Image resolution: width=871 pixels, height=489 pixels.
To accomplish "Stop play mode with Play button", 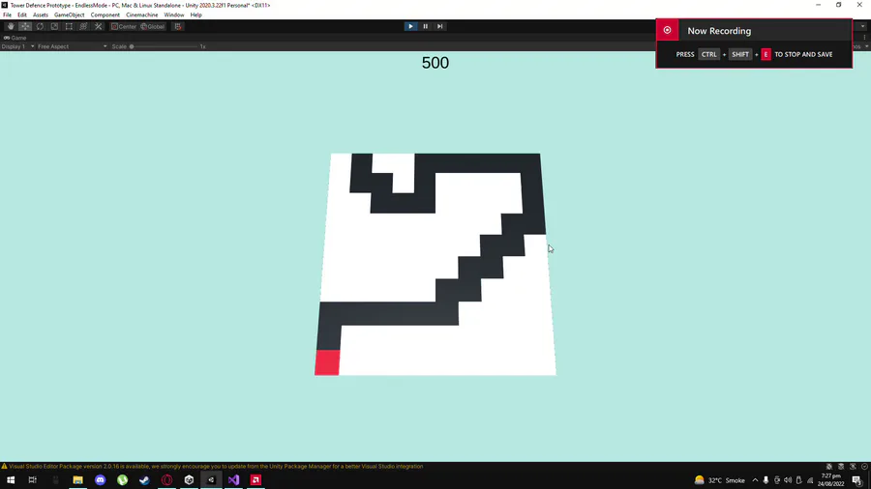I will coord(410,26).
